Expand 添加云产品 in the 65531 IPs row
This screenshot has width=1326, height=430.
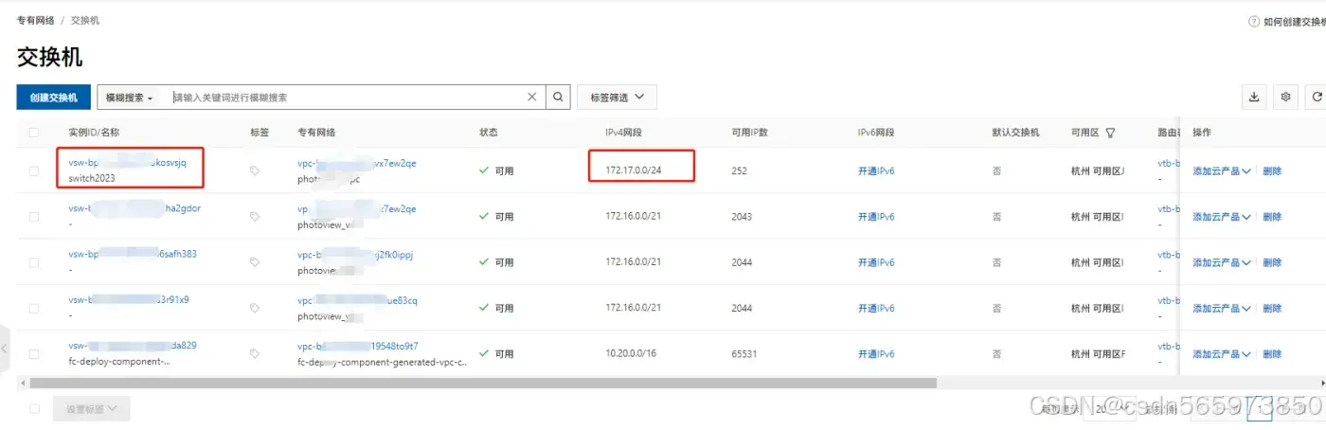pos(1222,354)
